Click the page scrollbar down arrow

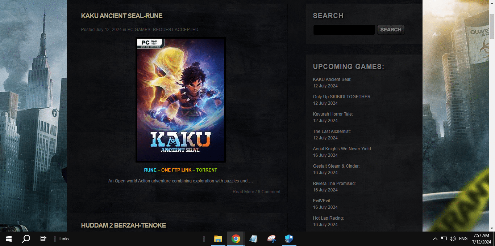(x=492, y=229)
